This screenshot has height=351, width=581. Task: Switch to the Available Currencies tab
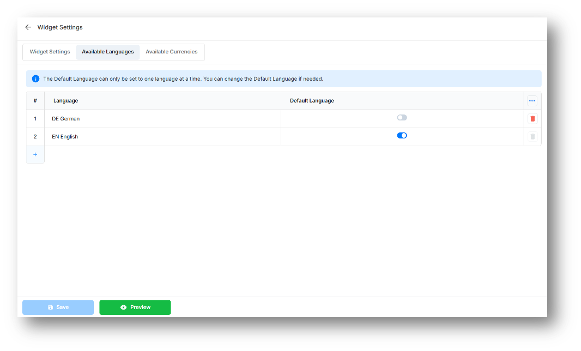(172, 51)
